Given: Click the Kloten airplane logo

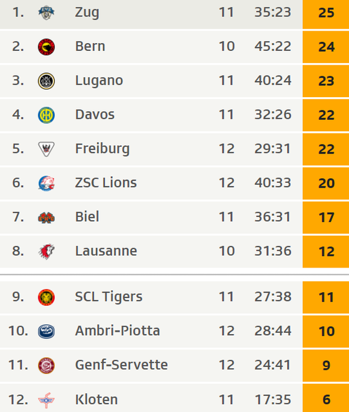Looking at the screenshot, I should pyautogui.click(x=46, y=400).
